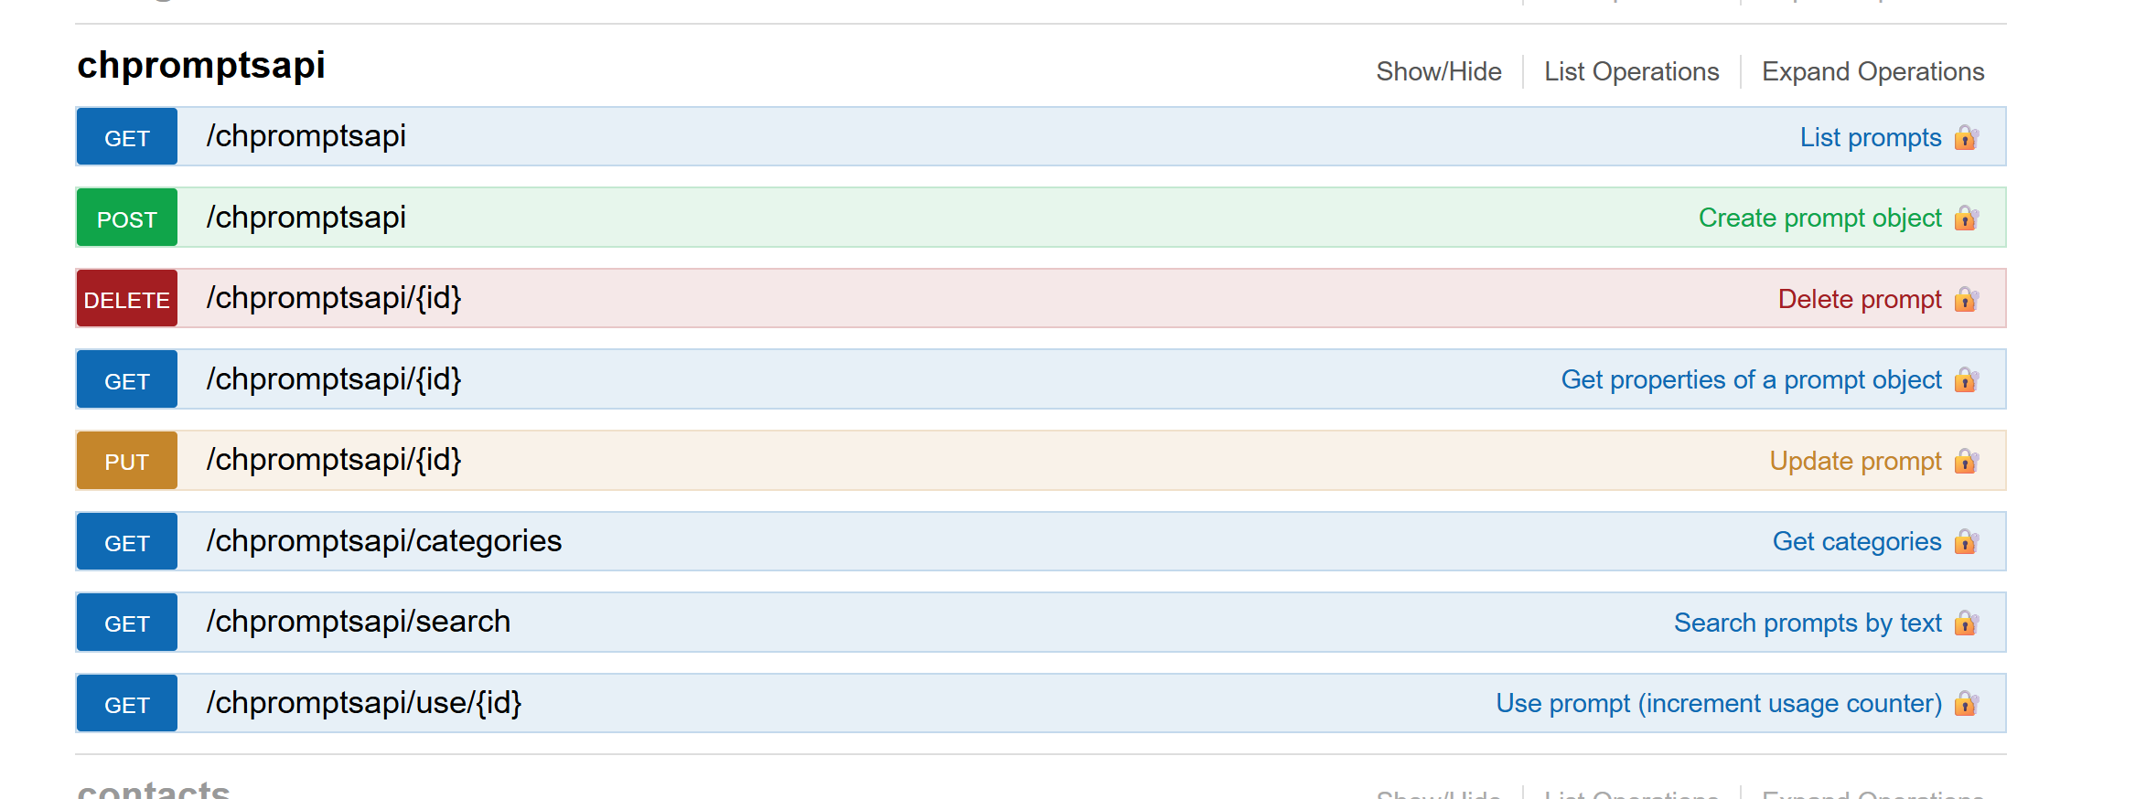2146x799 pixels.
Task: Click the lock icon beside Delete prompt
Action: tap(1966, 300)
